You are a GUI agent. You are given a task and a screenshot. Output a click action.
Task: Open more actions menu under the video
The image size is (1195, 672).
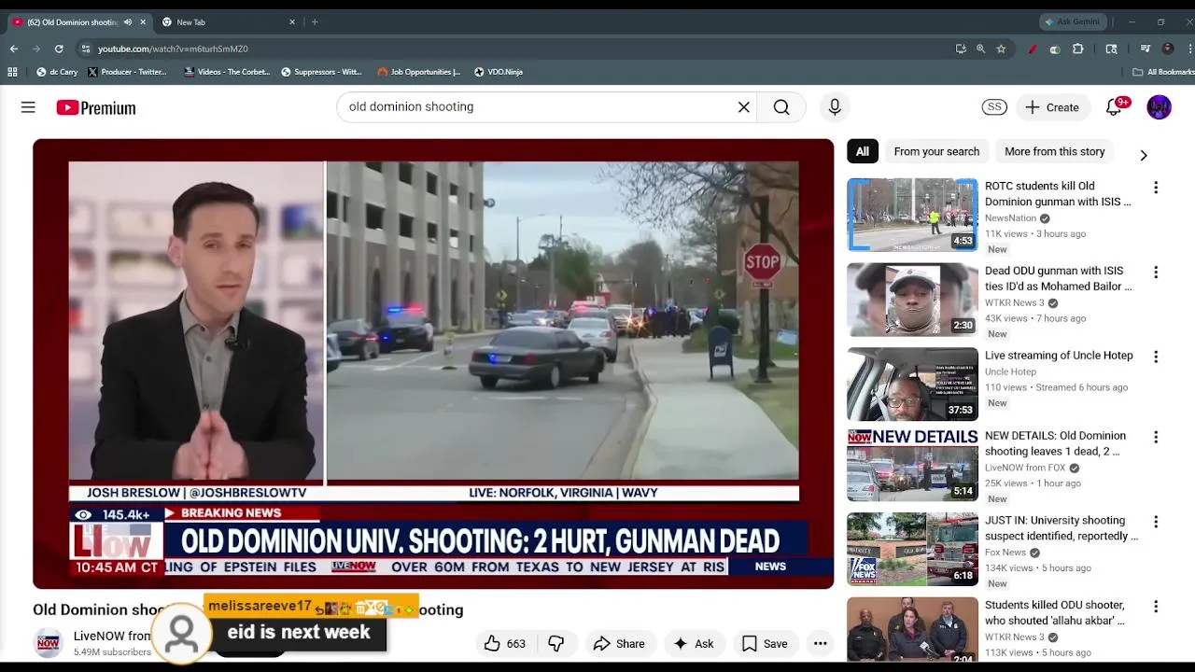coord(820,643)
